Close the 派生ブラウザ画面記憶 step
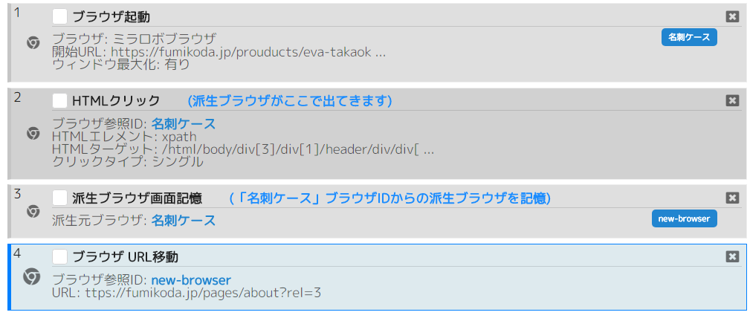 pyautogui.click(x=732, y=198)
